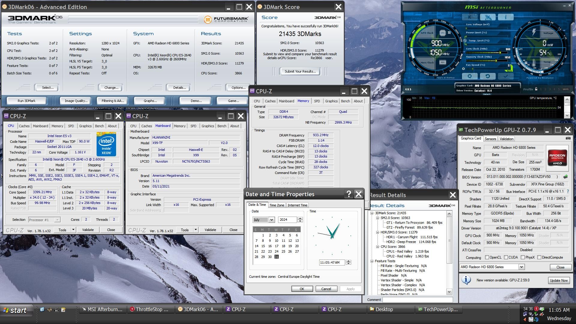Click the help question mark in Date and Time Properties
Viewport: 576px width, 324px height.
tap(349, 194)
